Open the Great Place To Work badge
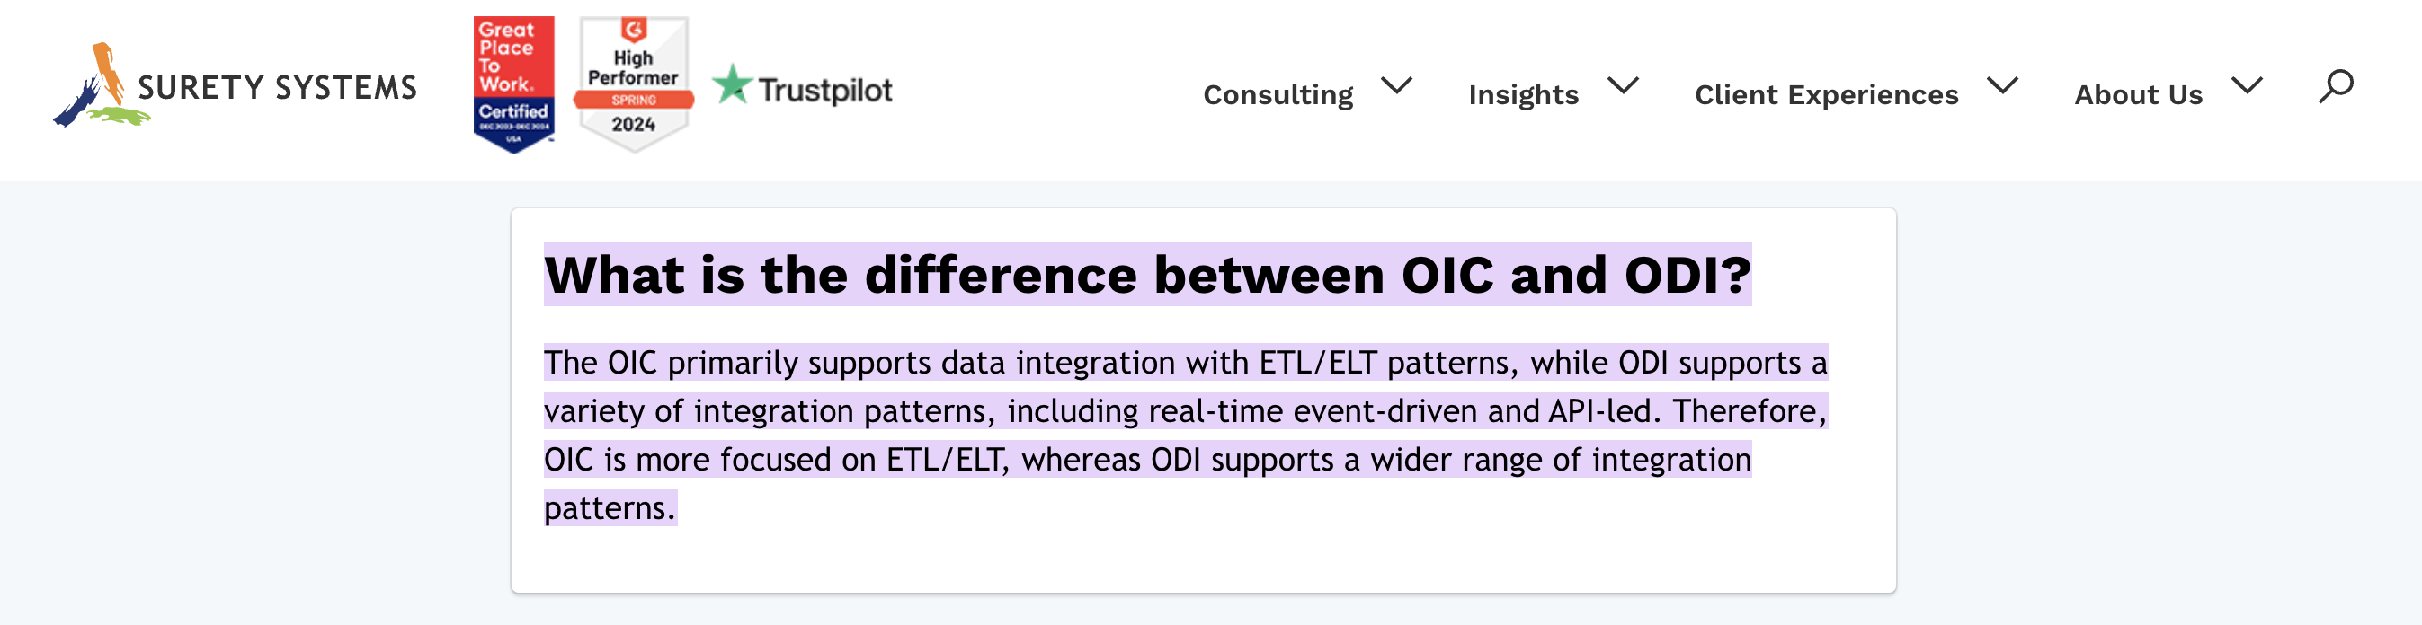2422x625 pixels. point(513,84)
